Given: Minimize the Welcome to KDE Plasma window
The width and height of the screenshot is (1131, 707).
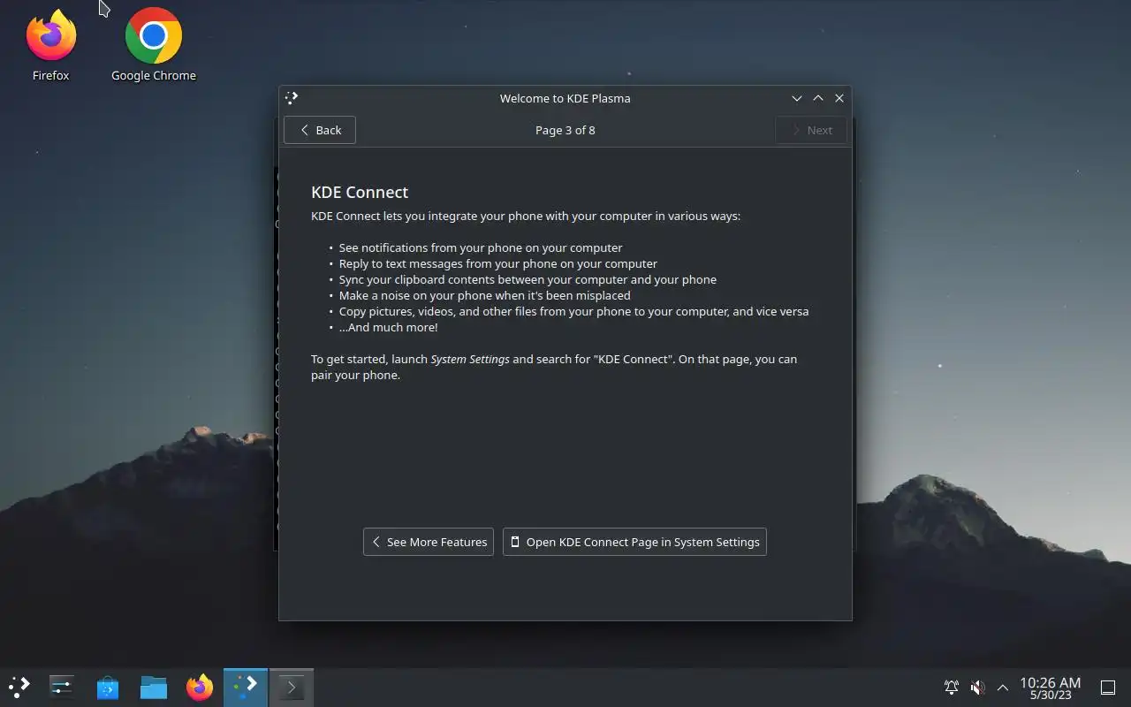Looking at the screenshot, I should click(x=797, y=98).
